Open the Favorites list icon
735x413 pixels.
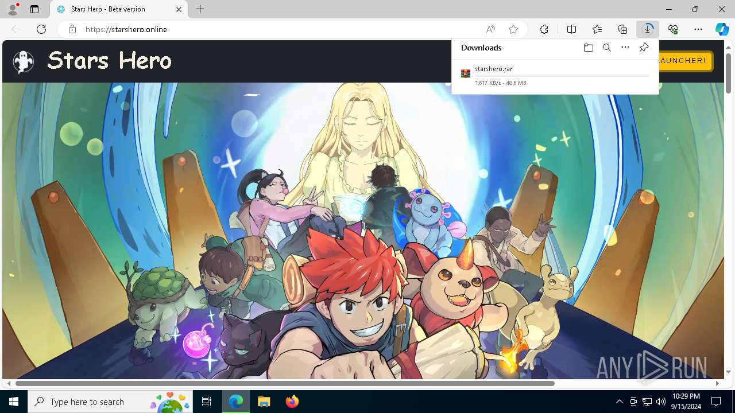tap(597, 29)
